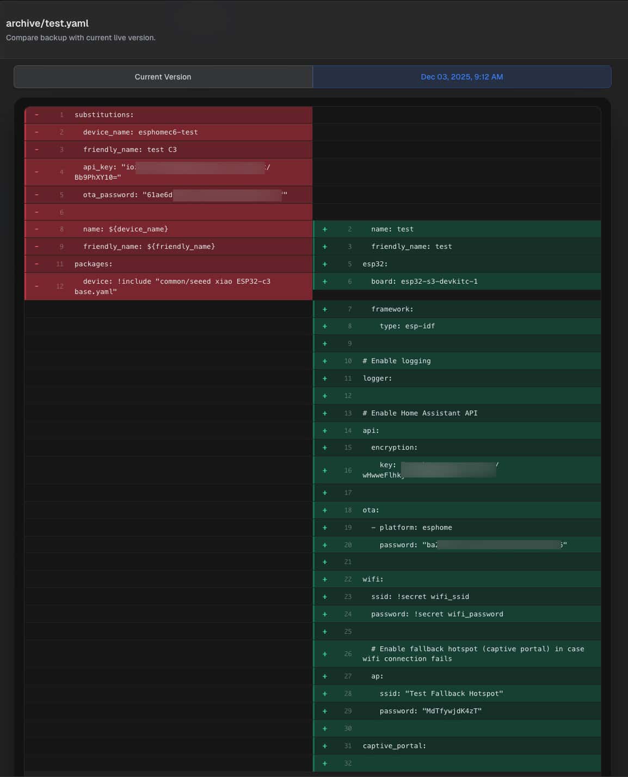
Task: Switch to the Current Version tab
Action: (x=163, y=77)
